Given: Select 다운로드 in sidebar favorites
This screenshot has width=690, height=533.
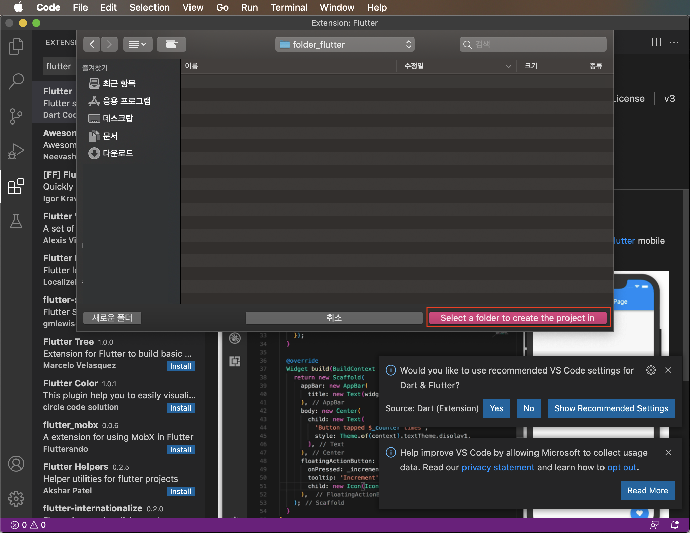Looking at the screenshot, I should 111,153.
